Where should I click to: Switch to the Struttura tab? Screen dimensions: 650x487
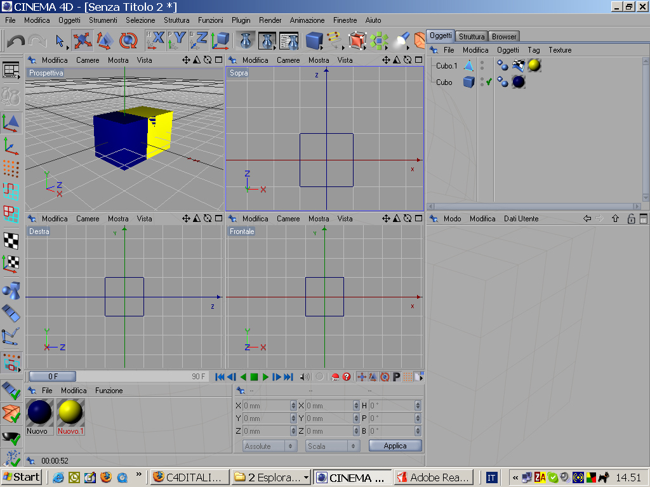(472, 36)
